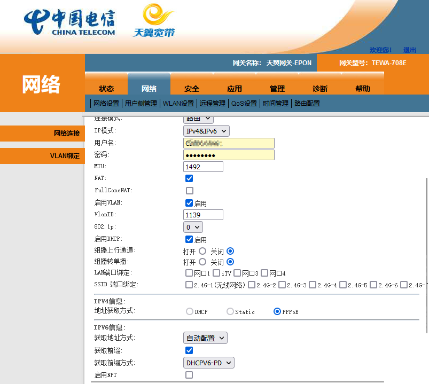Open the 获取前缀方式 DHCPV6-PD dropdown

pos(208,363)
